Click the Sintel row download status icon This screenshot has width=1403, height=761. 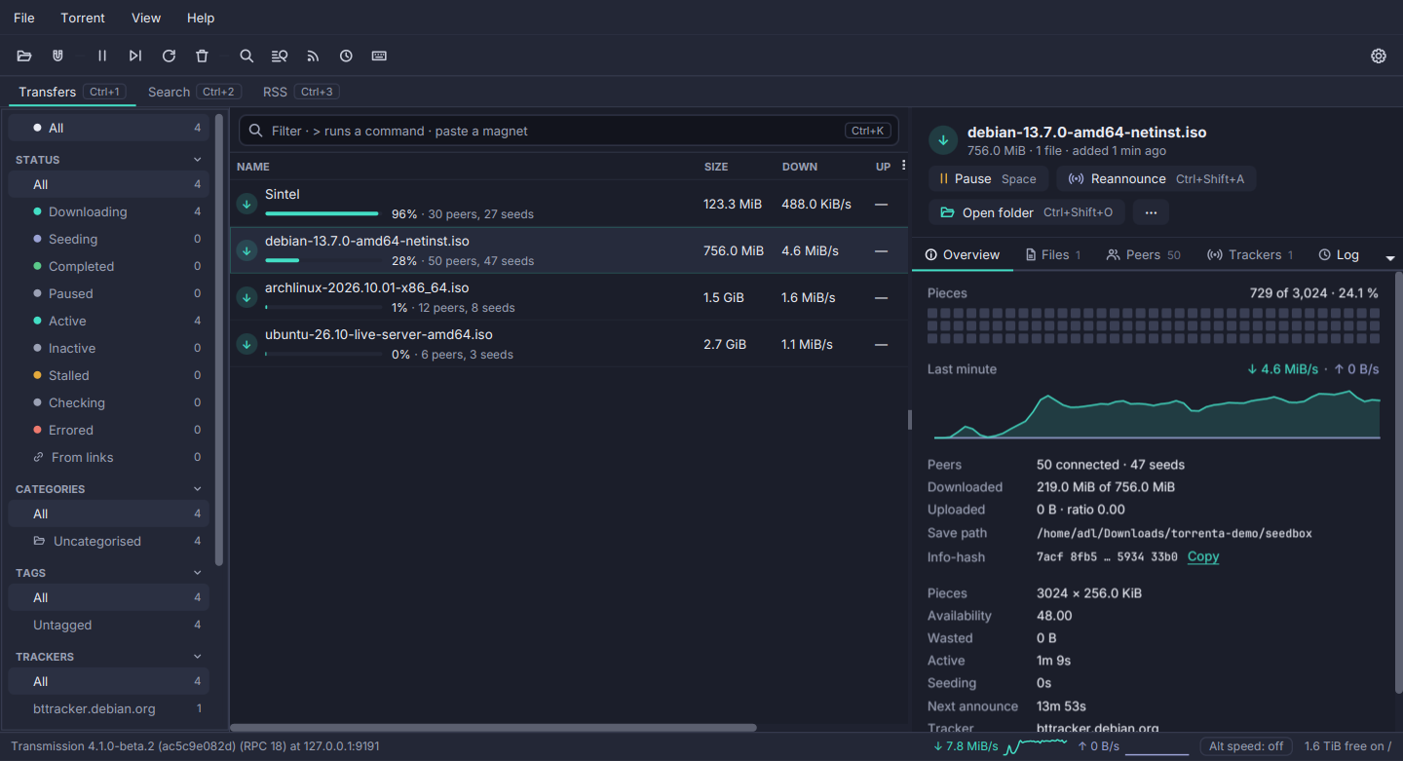pos(246,204)
